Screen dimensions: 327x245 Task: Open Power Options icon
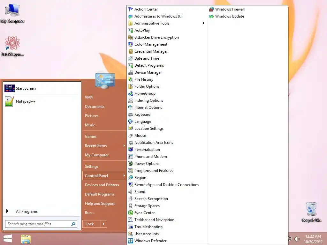click(131, 164)
